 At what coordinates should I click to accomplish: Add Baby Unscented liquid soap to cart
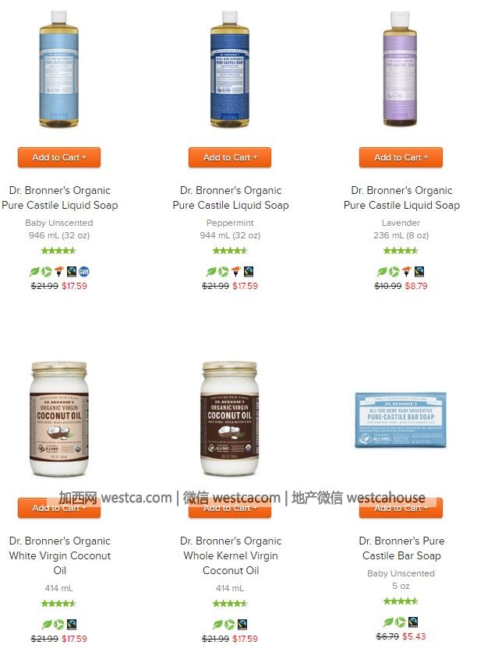pos(59,157)
